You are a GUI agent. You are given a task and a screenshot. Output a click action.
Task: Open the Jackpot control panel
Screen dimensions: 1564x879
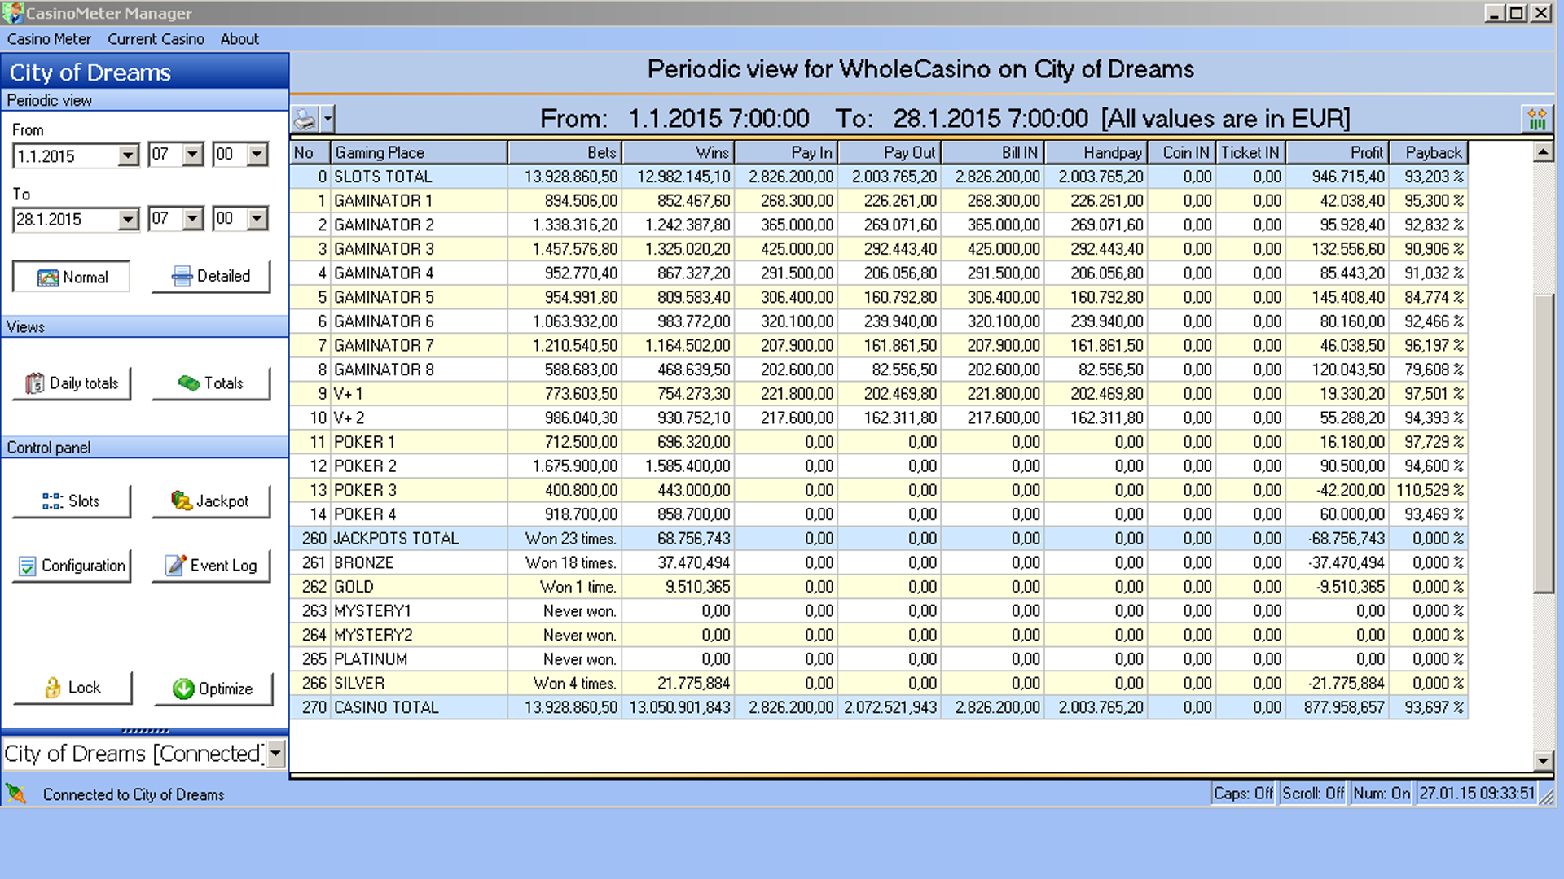(211, 501)
